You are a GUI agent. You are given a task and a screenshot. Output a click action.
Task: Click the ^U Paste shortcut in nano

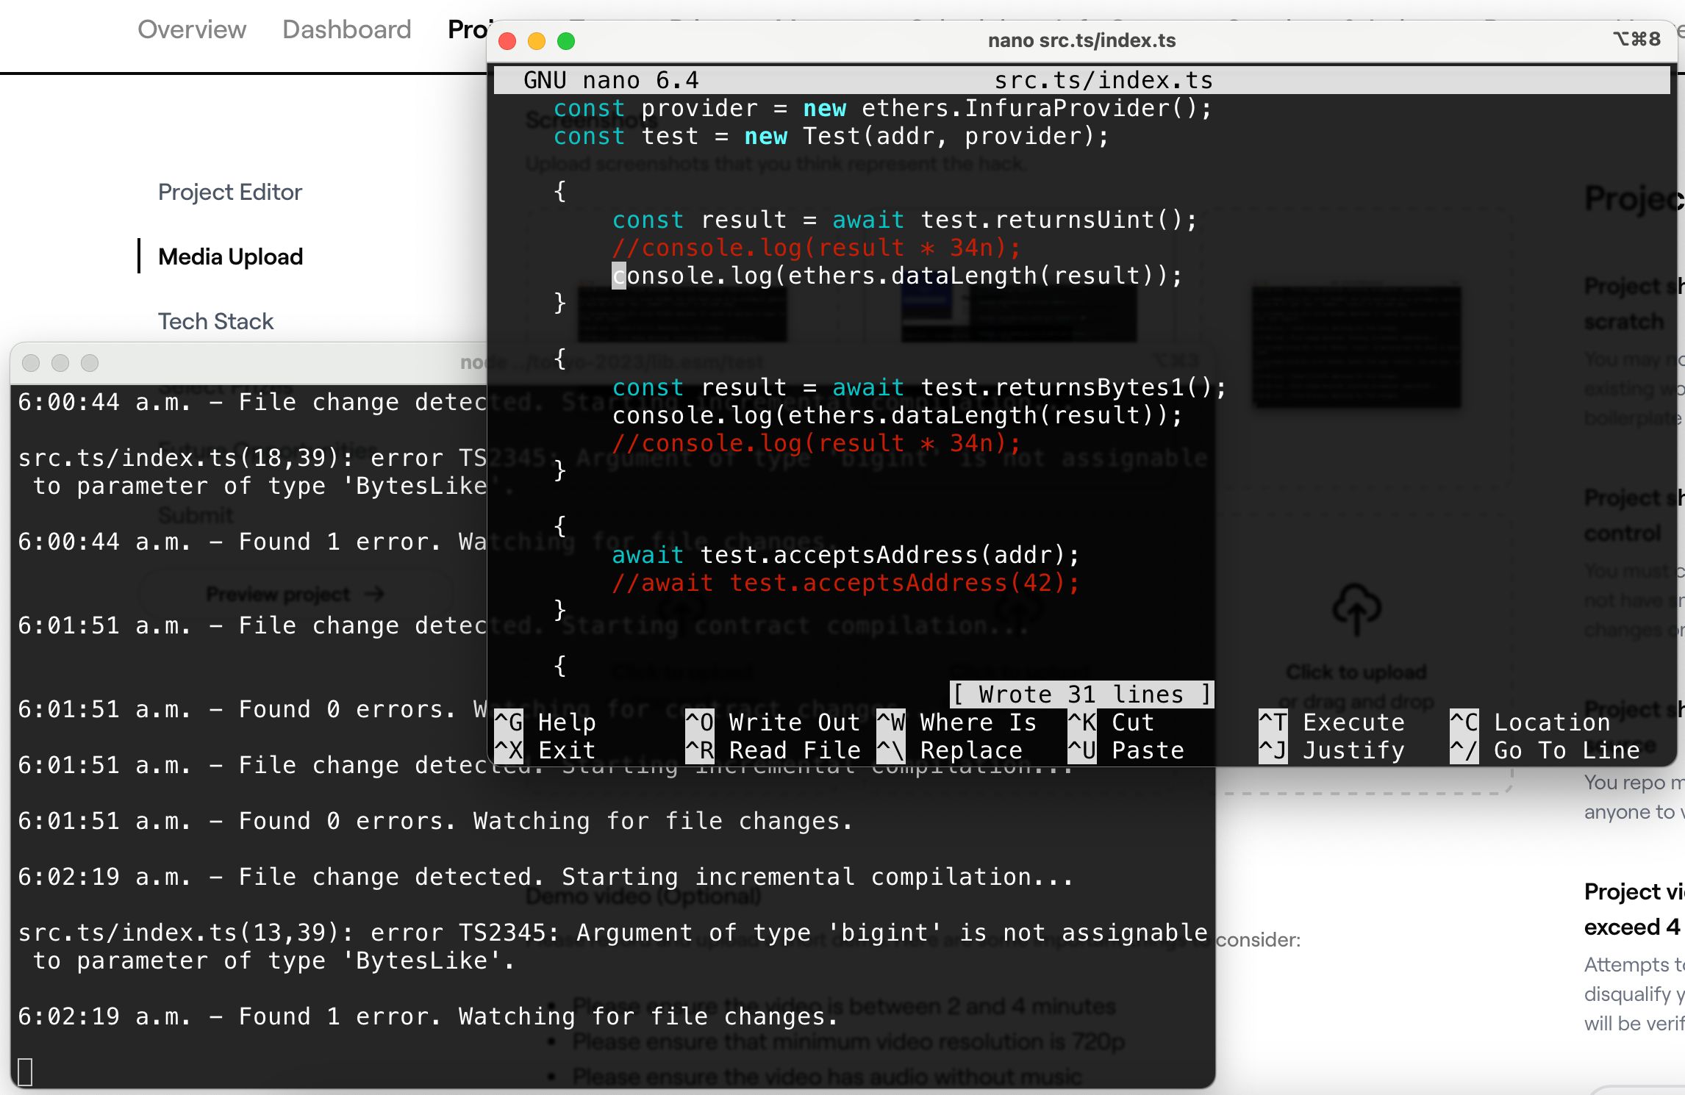click(1126, 750)
